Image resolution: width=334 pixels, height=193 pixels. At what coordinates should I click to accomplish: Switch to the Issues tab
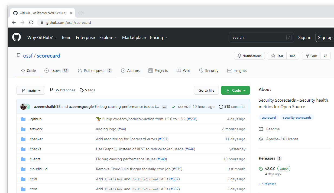click(x=56, y=71)
